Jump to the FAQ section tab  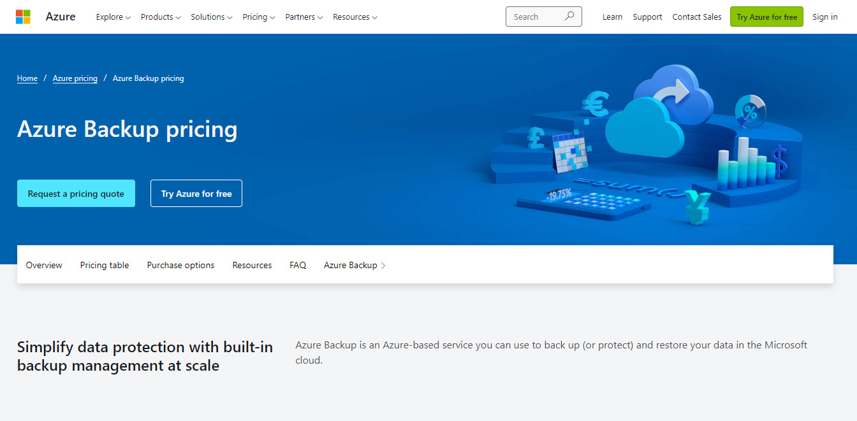coord(298,265)
